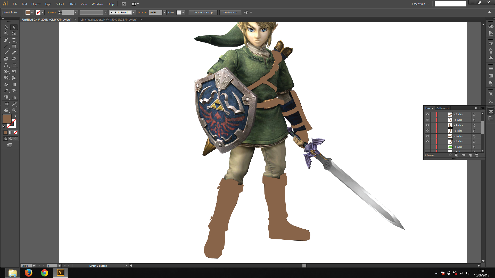The image size is (495, 278).
Task: Open the Symbols panel club icon
Action: [491, 58]
